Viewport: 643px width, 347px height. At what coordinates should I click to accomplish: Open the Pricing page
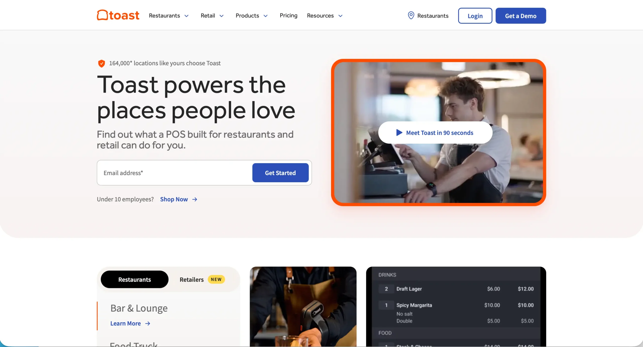pos(289,16)
